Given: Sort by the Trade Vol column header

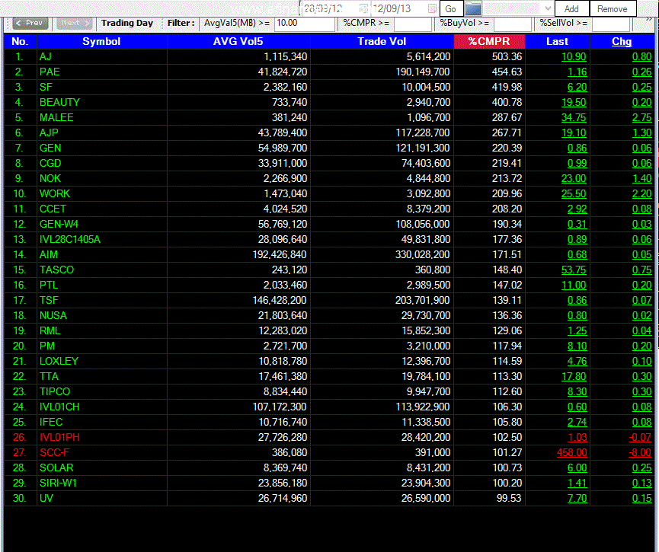Looking at the screenshot, I should pos(382,42).
